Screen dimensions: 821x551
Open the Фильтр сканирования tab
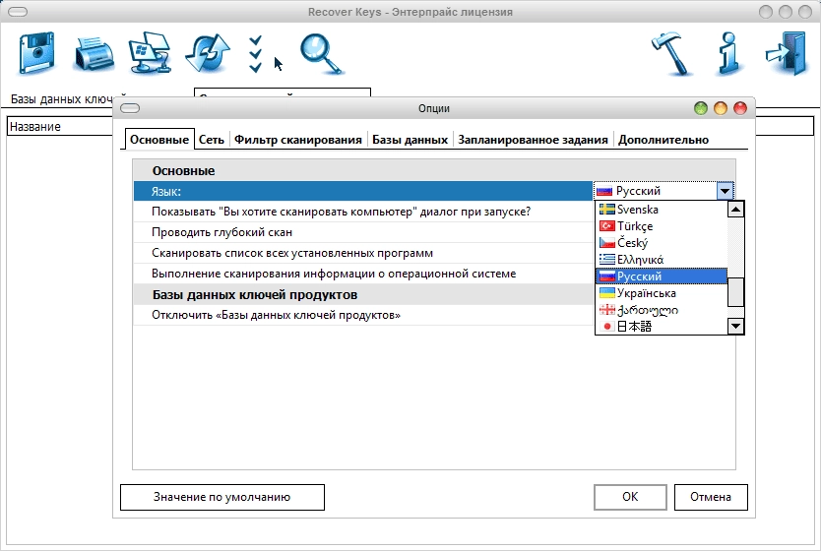pyautogui.click(x=298, y=140)
